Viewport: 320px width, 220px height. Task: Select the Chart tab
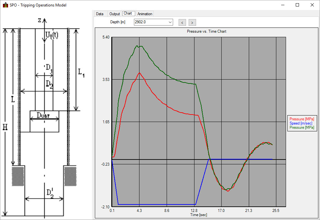128,14
